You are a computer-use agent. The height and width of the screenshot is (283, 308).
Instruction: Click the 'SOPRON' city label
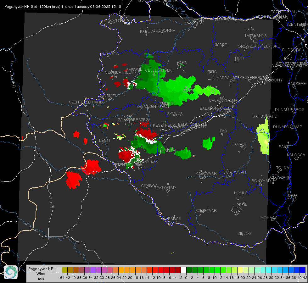tap(116, 20)
